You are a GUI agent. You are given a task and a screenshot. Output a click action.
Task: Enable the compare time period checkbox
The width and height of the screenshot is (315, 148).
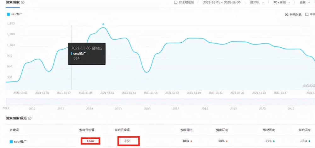tap(175, 3)
